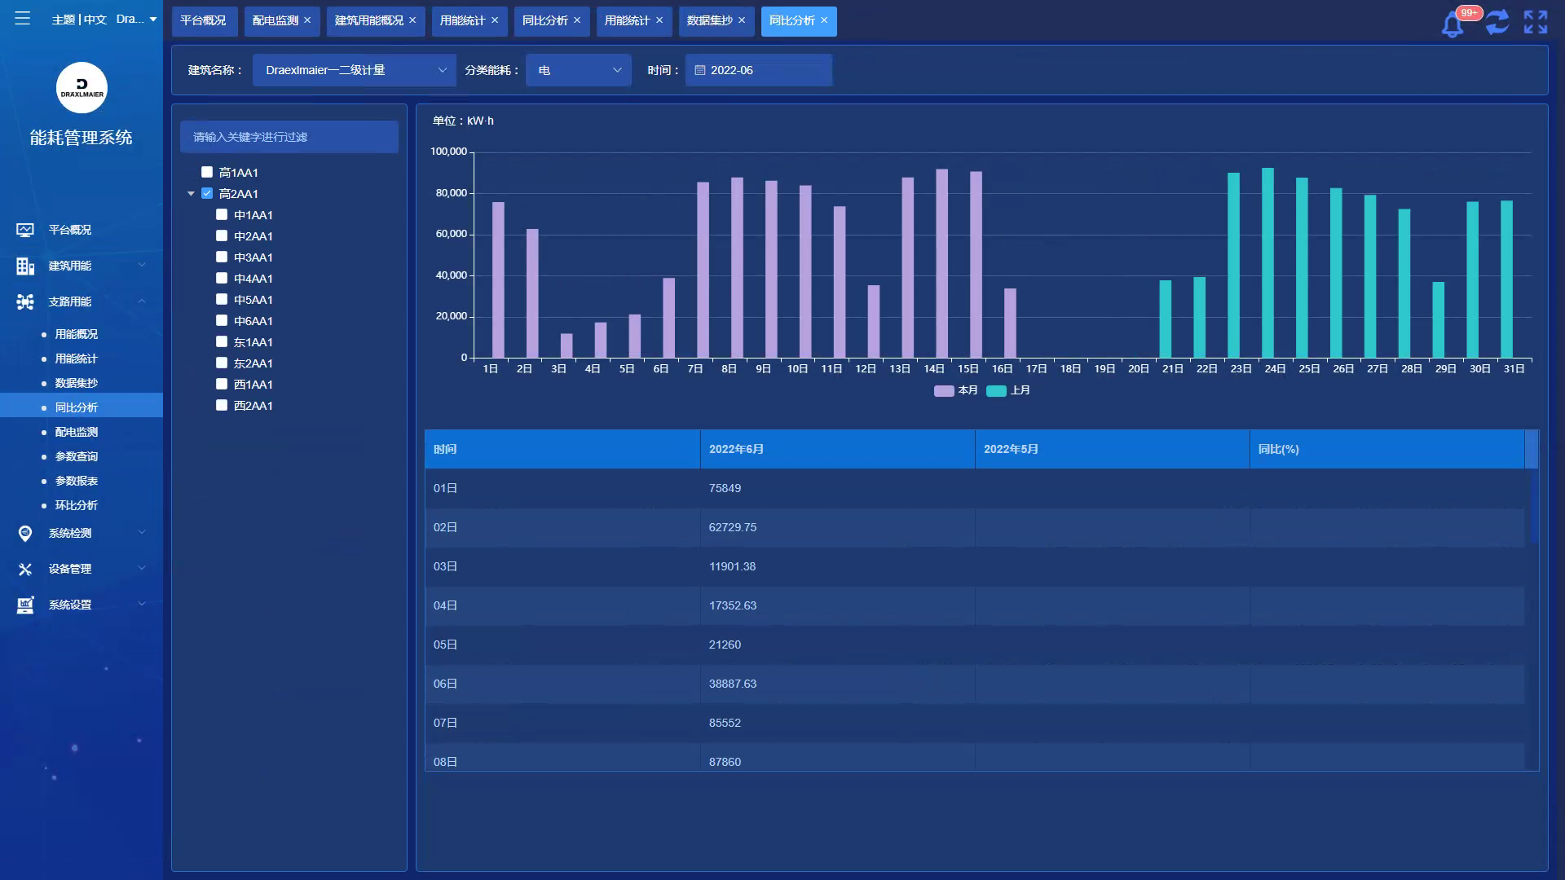Click the 系统检测 location pin icon
The width and height of the screenshot is (1565, 880).
25,533
